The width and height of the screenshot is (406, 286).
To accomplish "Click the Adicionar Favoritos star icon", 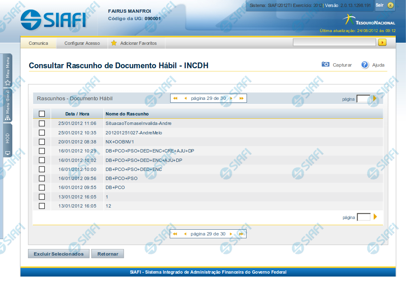I will [x=114, y=43].
